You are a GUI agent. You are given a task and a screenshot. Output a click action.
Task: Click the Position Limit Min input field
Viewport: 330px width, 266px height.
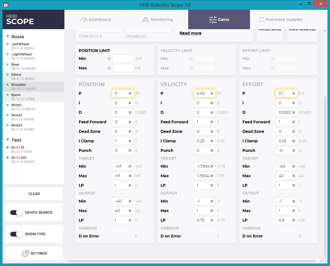(123, 59)
